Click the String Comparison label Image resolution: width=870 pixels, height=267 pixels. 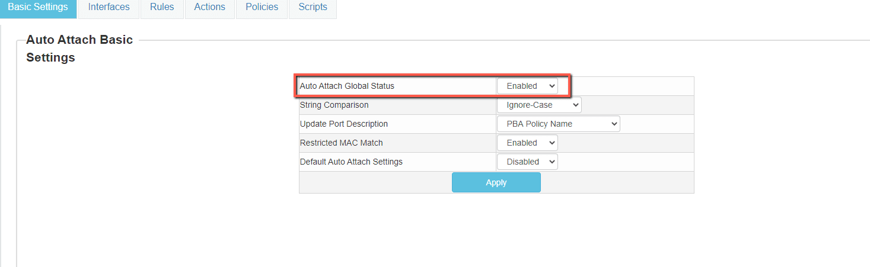[x=334, y=105]
